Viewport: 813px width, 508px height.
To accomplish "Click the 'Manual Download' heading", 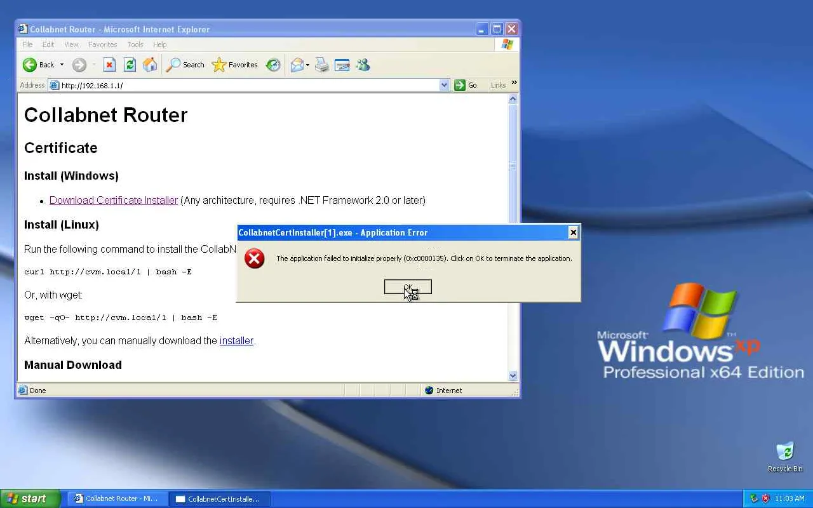I will tap(73, 365).
